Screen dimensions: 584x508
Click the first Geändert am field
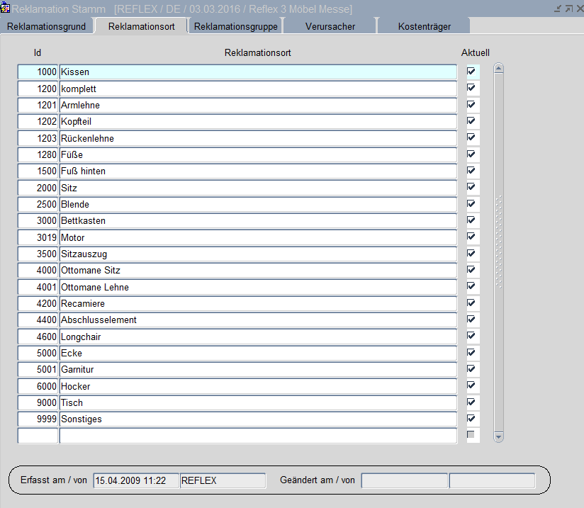point(404,481)
